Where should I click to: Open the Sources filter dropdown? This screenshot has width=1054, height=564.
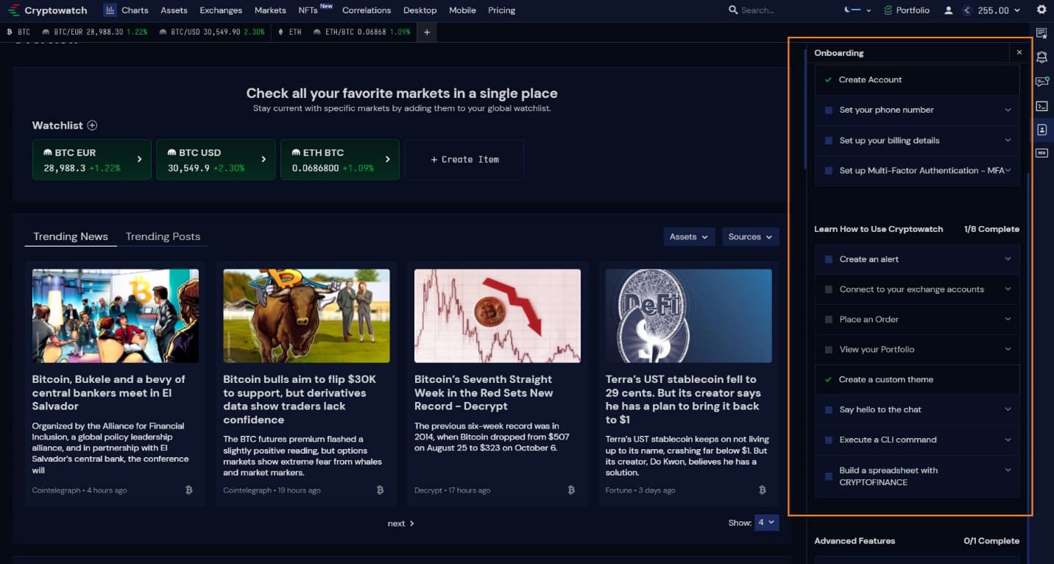[x=750, y=236]
